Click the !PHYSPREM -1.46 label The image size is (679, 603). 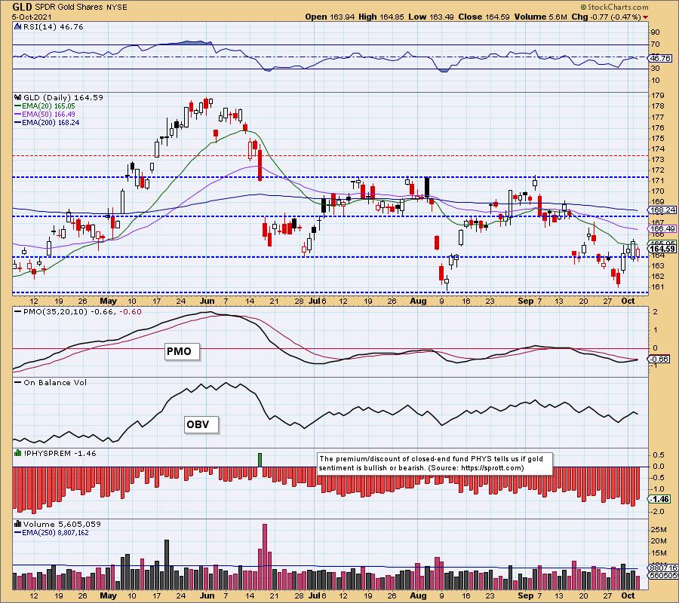coord(60,453)
